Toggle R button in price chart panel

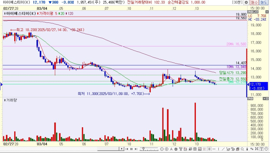point(254,12)
